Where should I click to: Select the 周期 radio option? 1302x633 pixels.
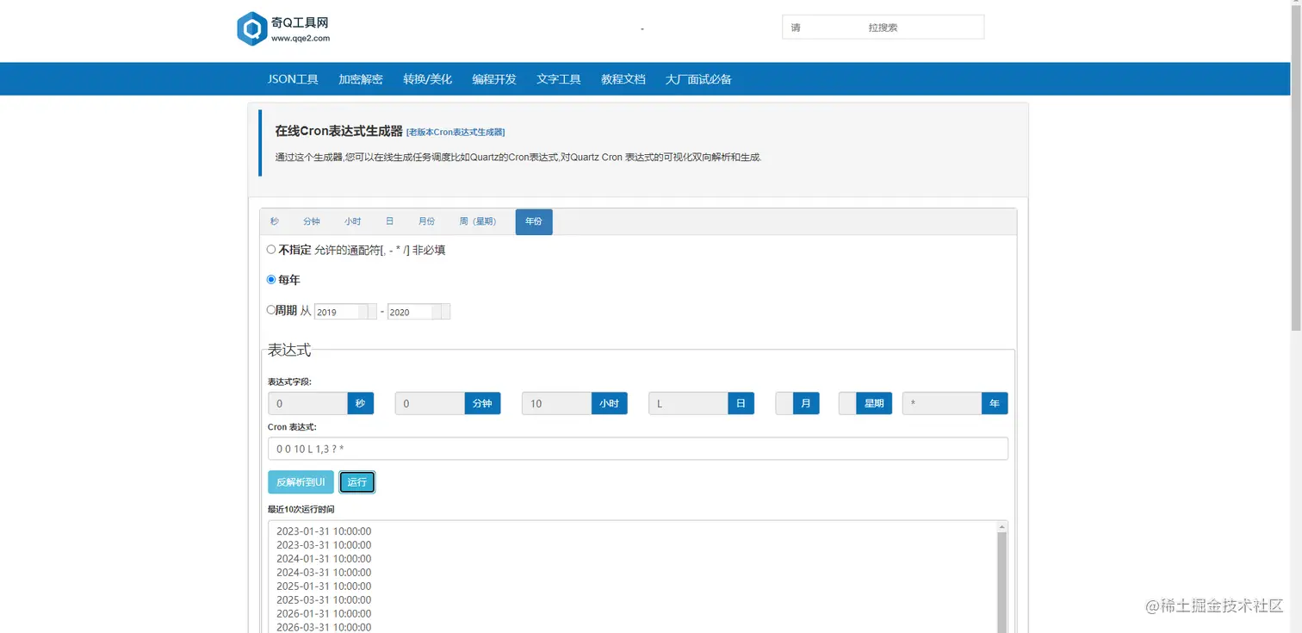click(x=271, y=310)
